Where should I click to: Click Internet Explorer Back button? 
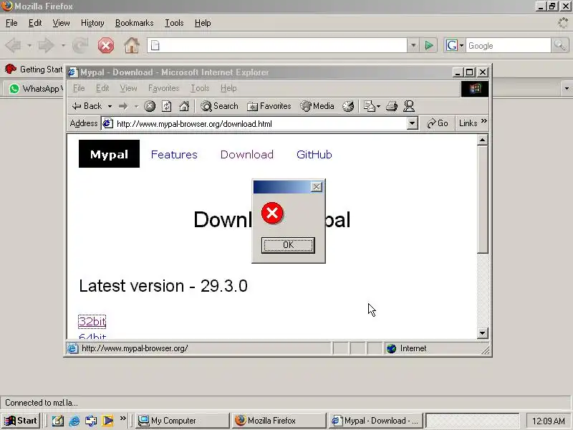(x=87, y=106)
